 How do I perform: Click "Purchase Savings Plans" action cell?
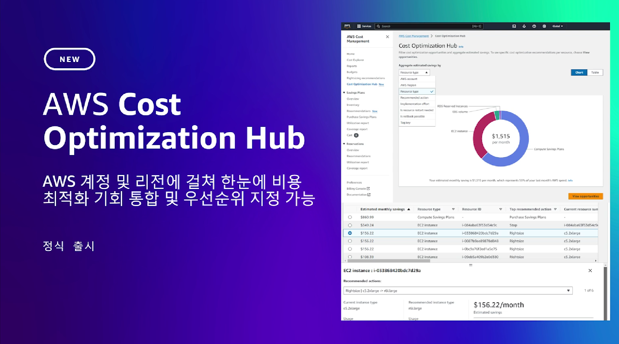[528, 217]
